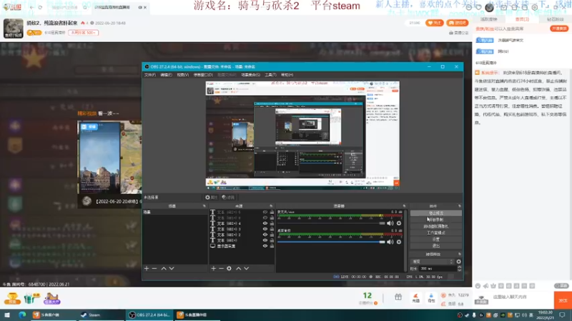The width and height of the screenshot is (572, 321).
Task: Adjust the desktop audio volume slider
Action: pos(331,242)
